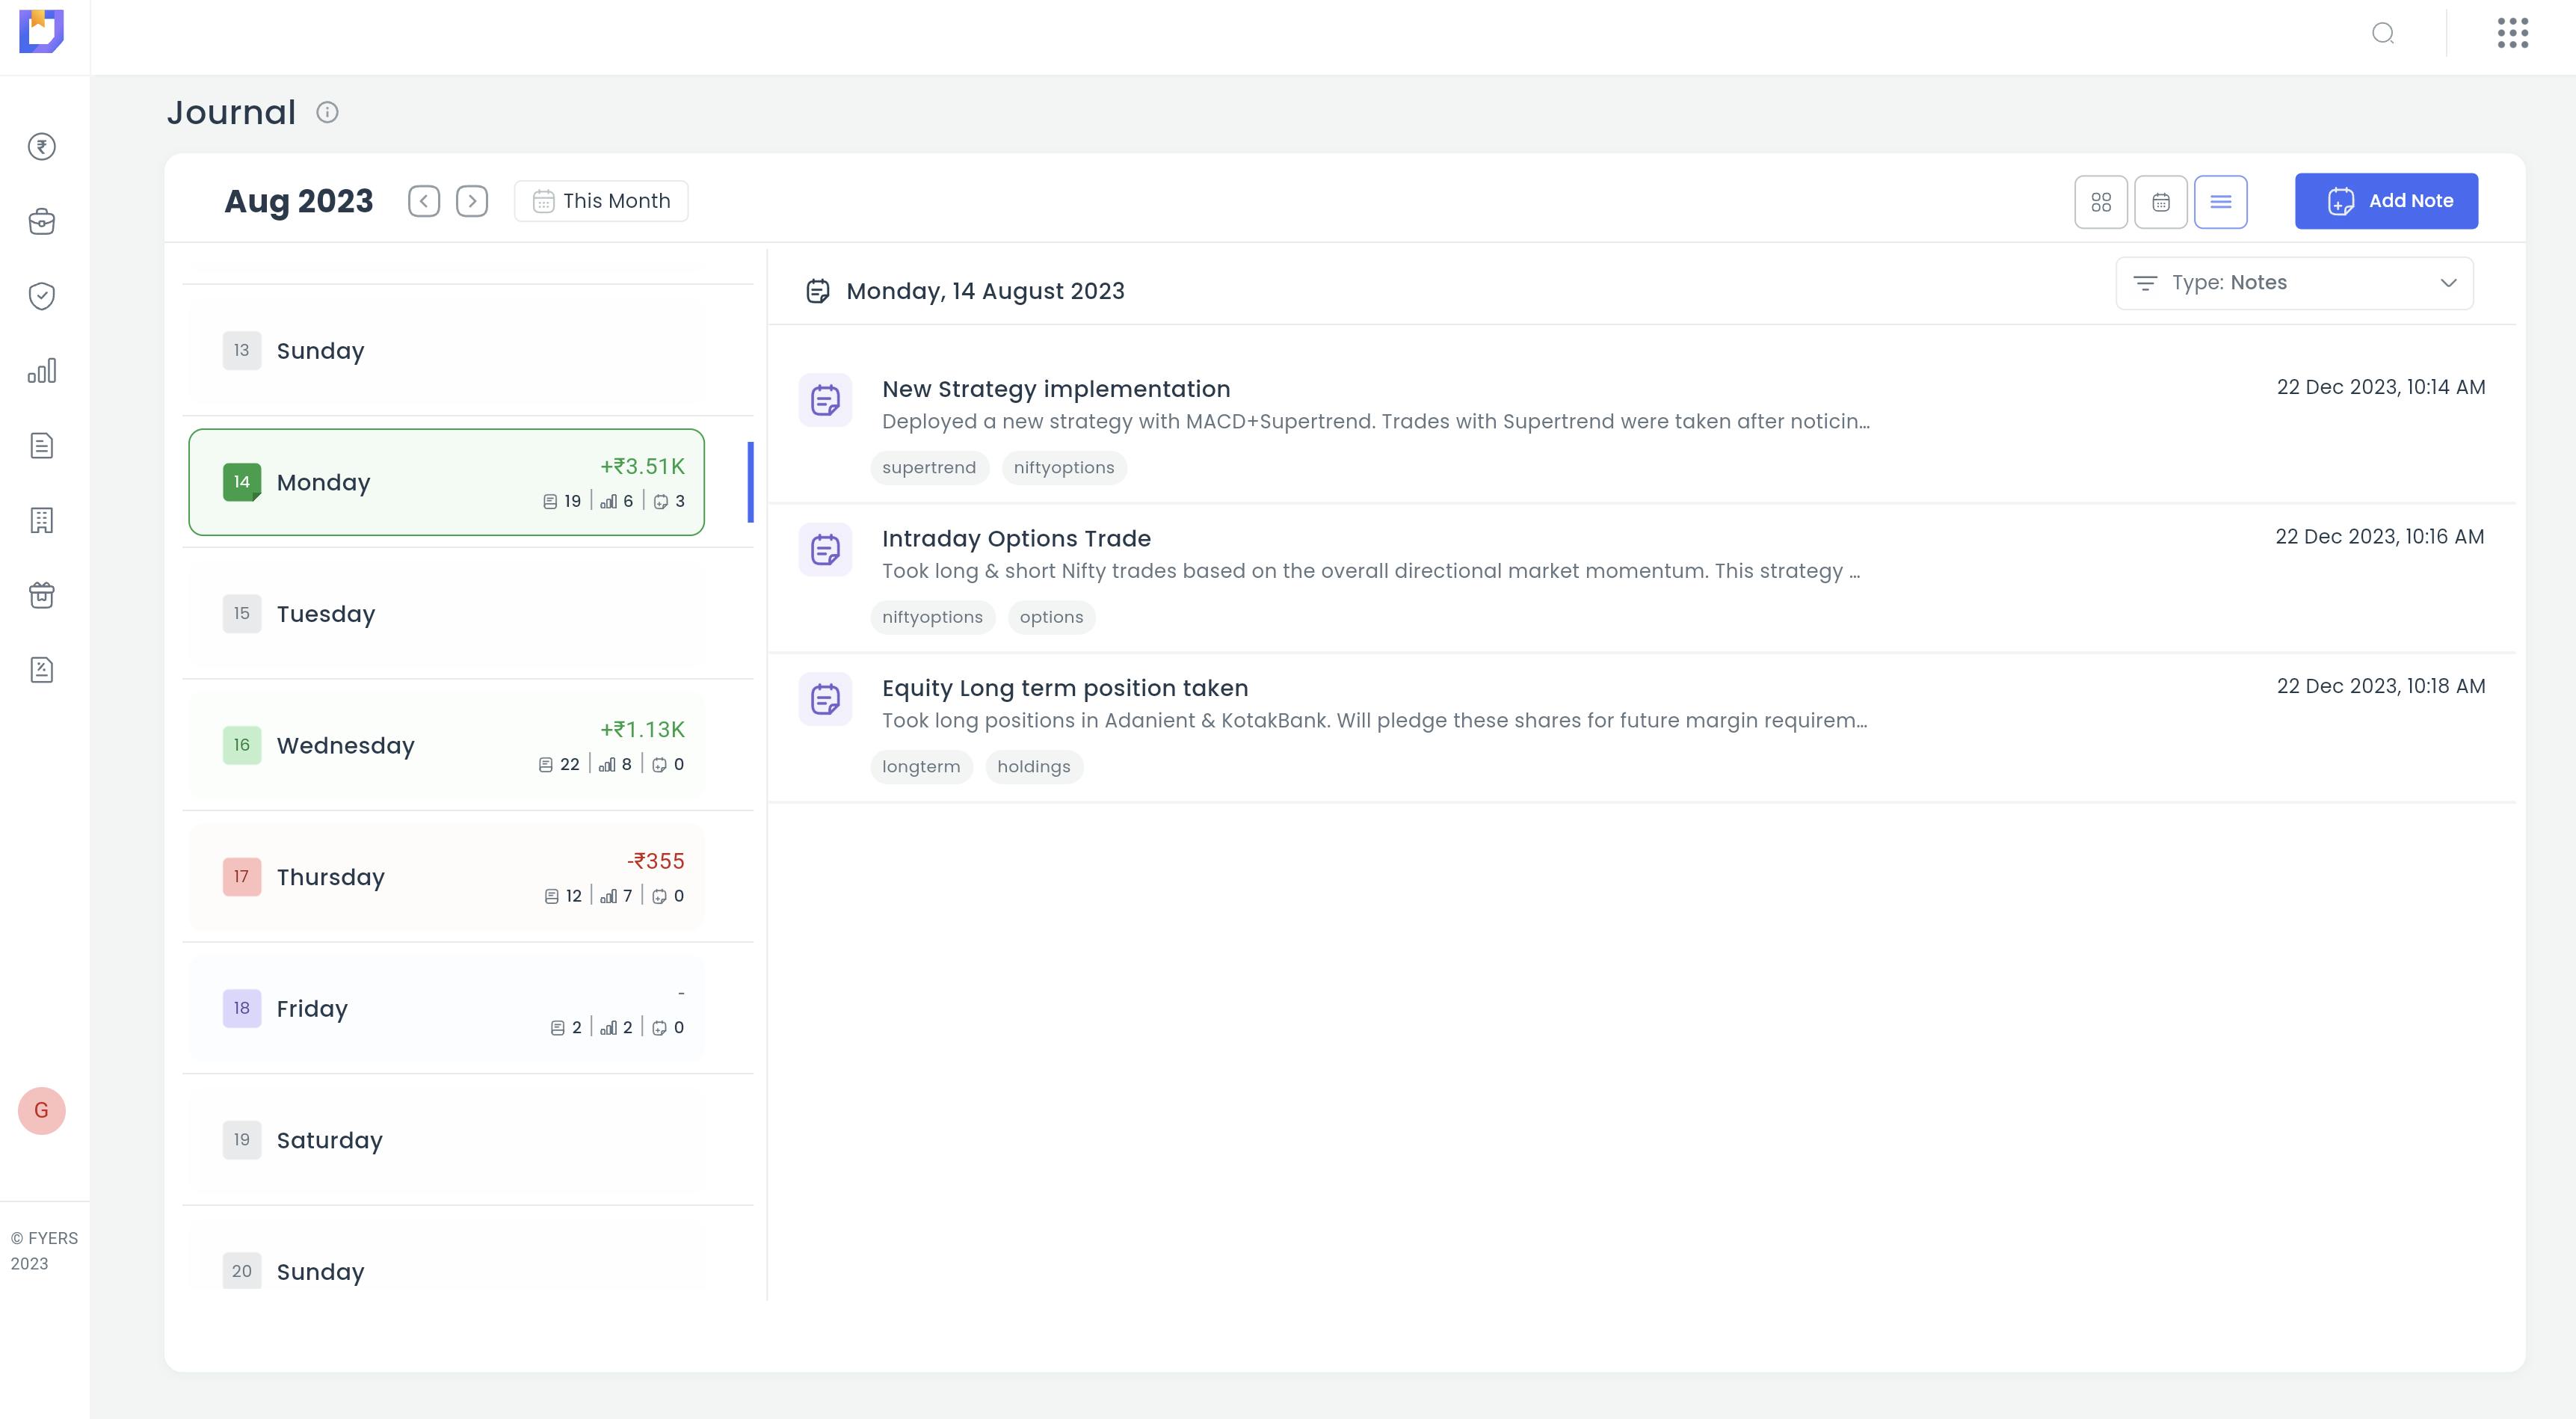Click the rupee funds icon in sidebar
The image size is (2576, 1419).
[41, 147]
